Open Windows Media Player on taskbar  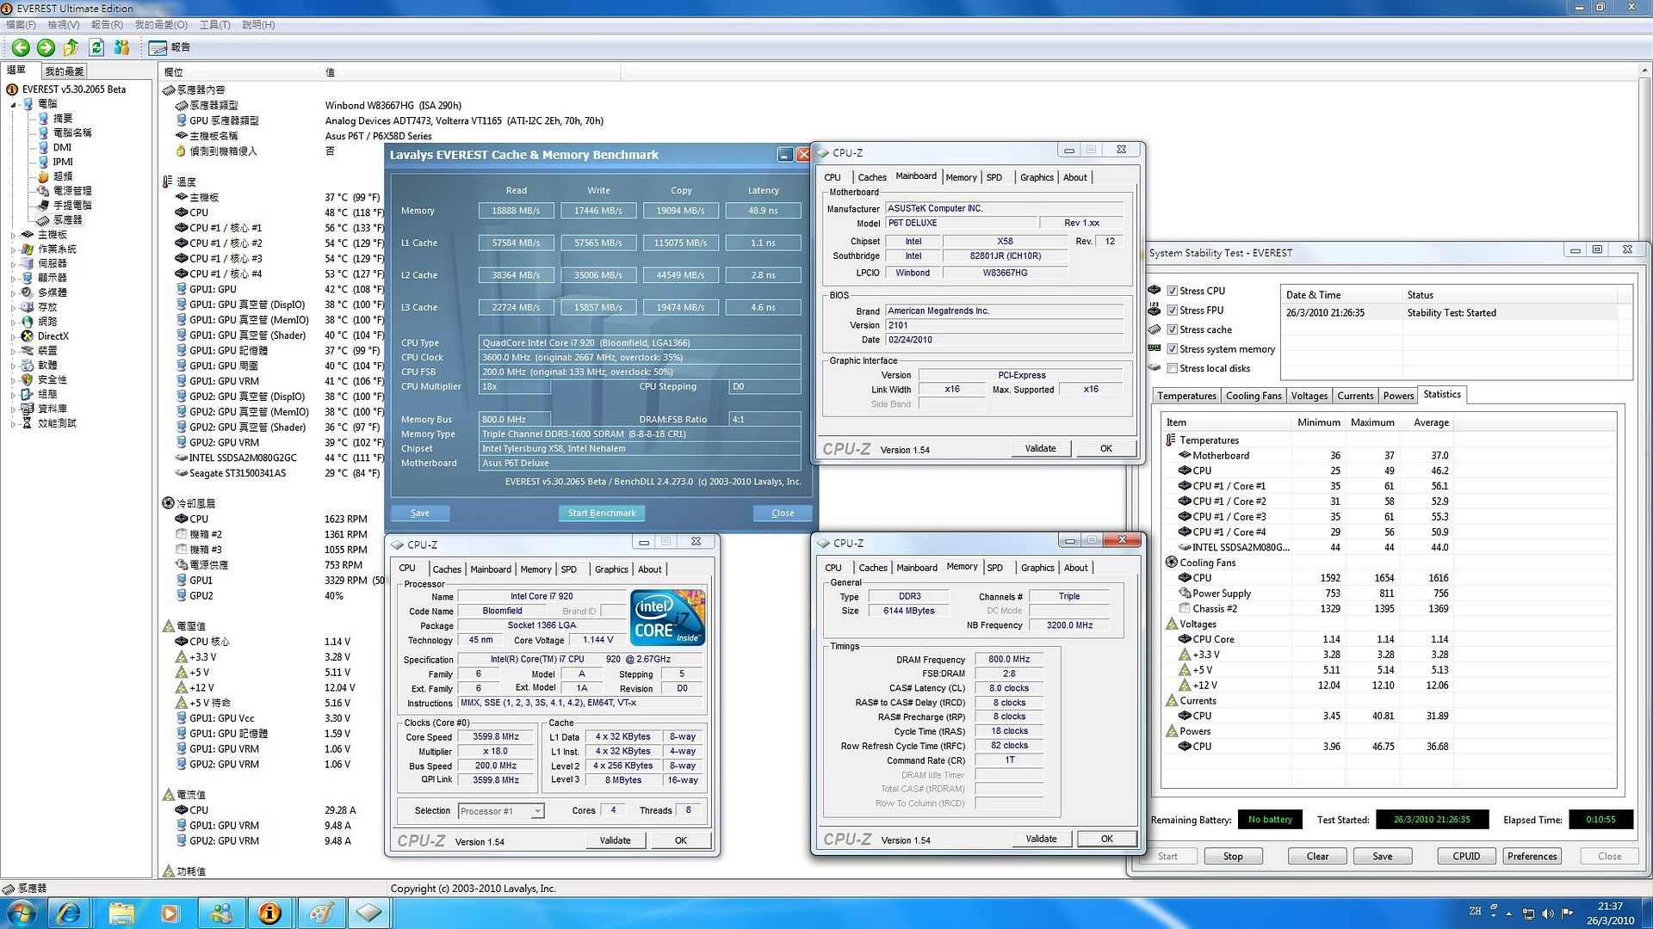170,914
